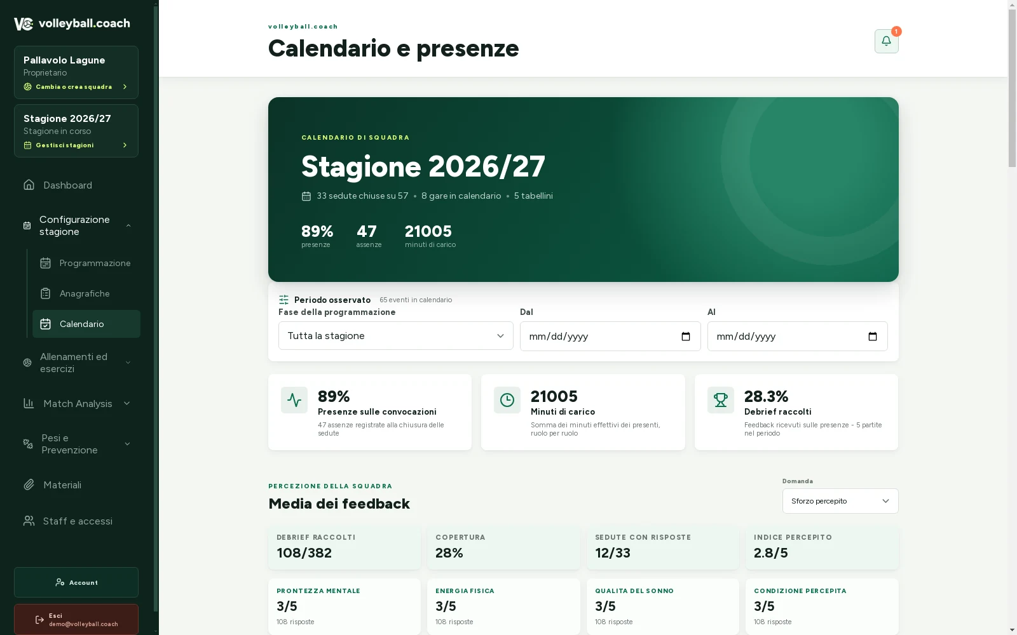The image size is (1017, 635).
Task: Open the Al date picker calendar icon
Action: tap(873, 337)
